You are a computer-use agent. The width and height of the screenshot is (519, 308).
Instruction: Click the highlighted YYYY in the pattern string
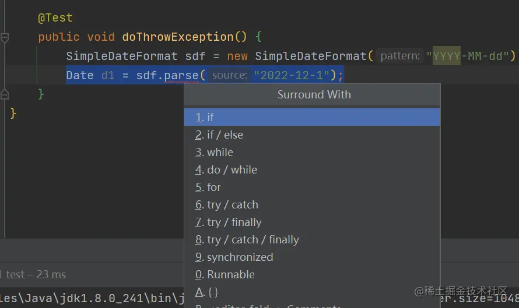(447, 56)
